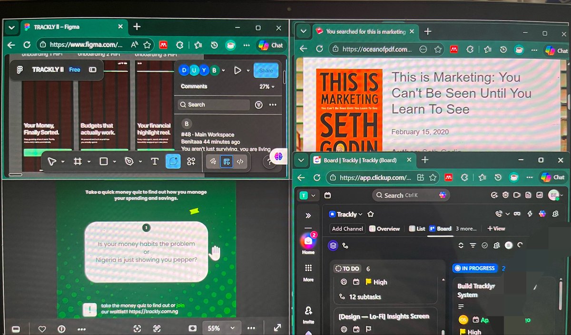The height and width of the screenshot is (335, 571).
Task: Toggle favorite star in Figma address bar
Action: coord(148,45)
